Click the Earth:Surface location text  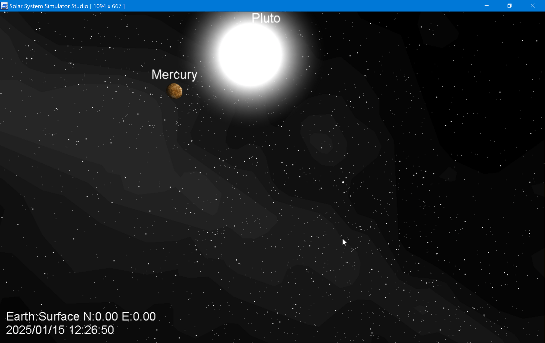click(x=43, y=317)
